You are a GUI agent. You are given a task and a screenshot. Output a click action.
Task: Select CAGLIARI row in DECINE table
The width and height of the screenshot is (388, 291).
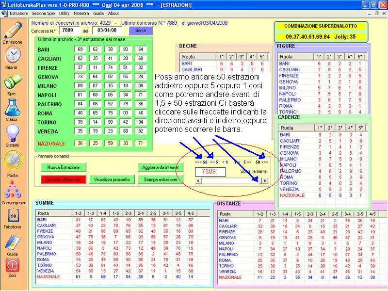point(224,69)
